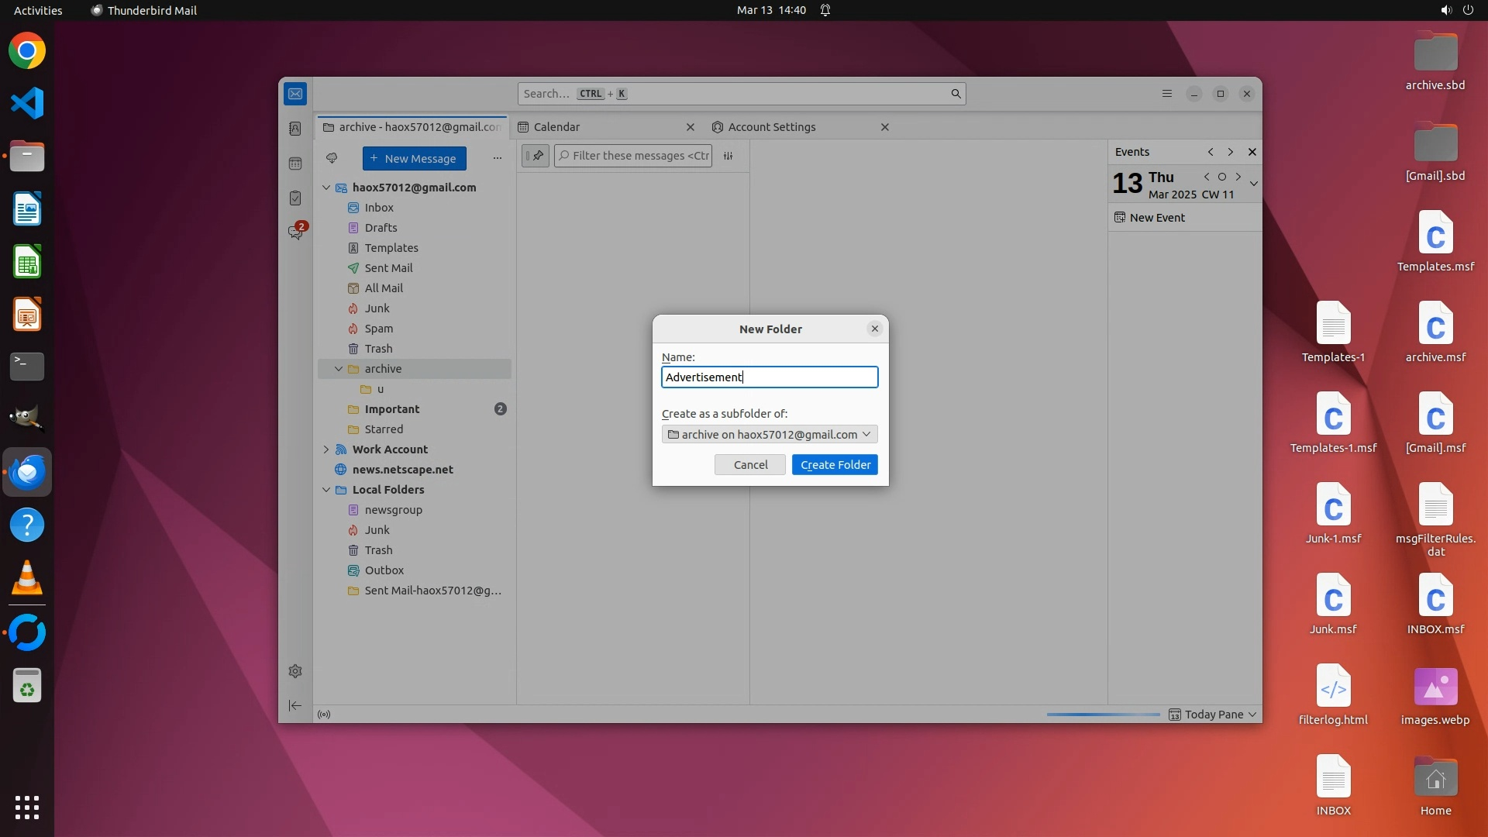The width and height of the screenshot is (1488, 837).
Task: Toggle the Today Pane button
Action: pyautogui.click(x=1213, y=715)
